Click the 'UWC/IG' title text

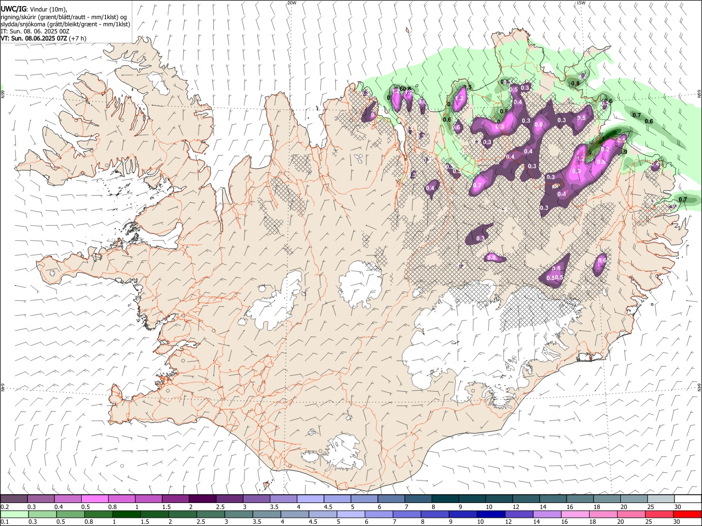coord(13,9)
